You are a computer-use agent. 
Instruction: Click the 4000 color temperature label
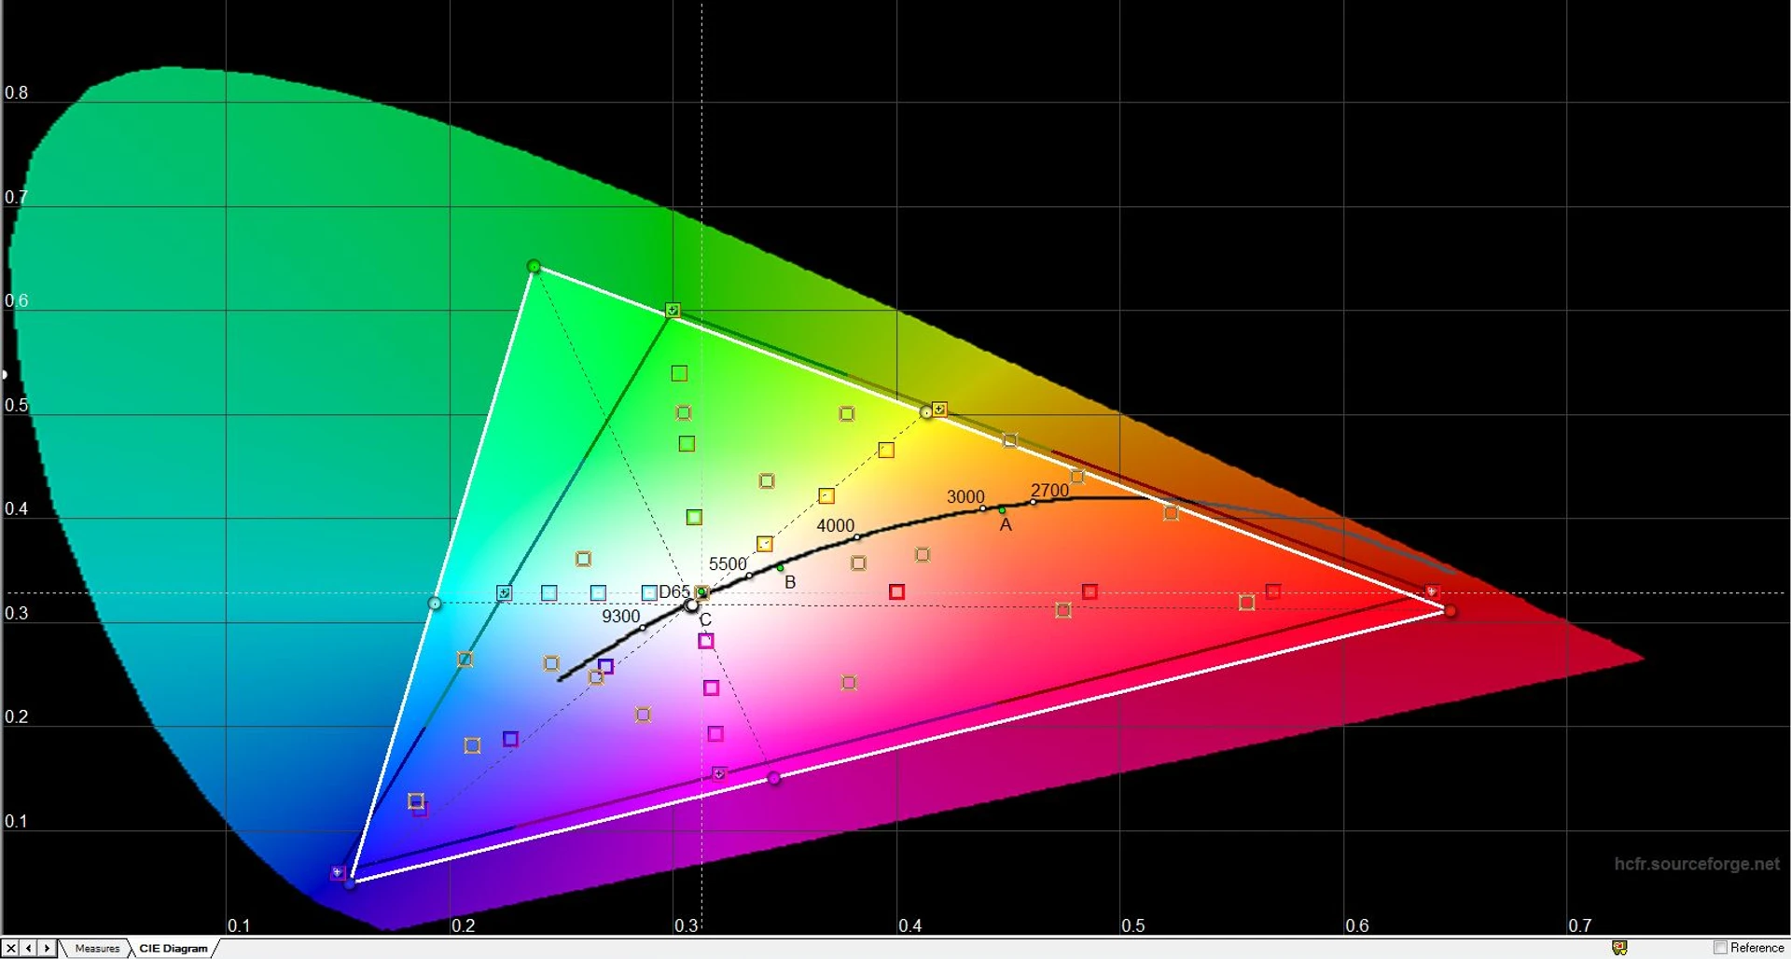pyautogui.click(x=835, y=526)
